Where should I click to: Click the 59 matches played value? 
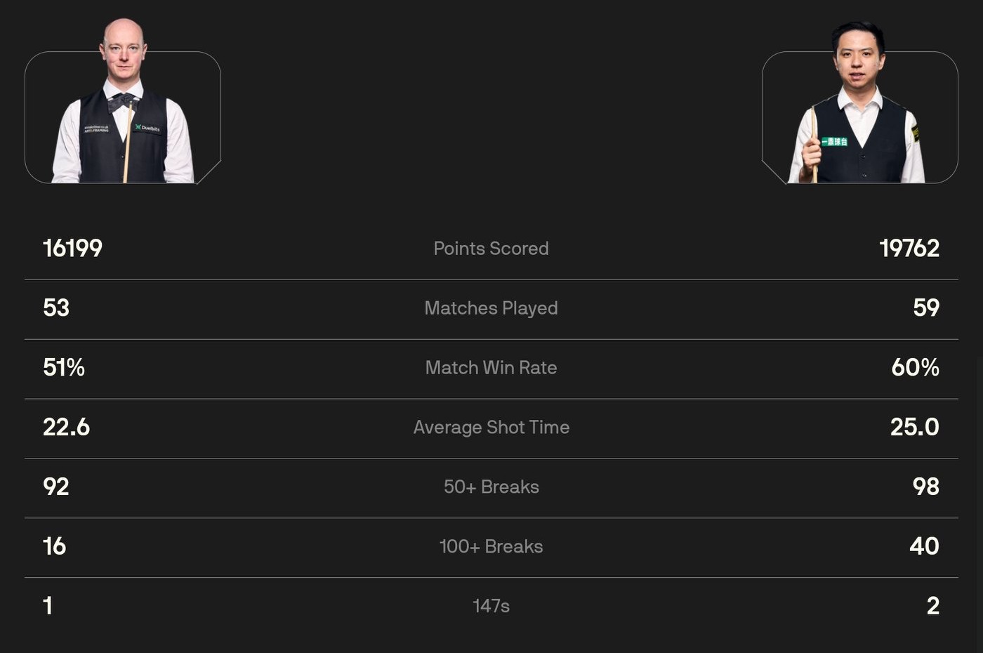(x=925, y=308)
